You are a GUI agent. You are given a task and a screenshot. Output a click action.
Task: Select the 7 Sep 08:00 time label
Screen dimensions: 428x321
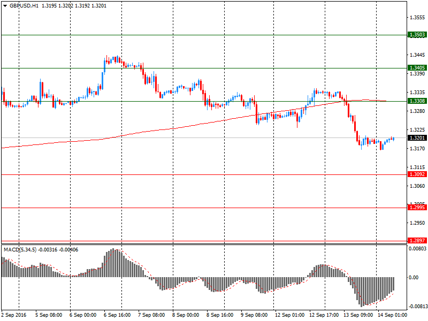tap(151, 315)
